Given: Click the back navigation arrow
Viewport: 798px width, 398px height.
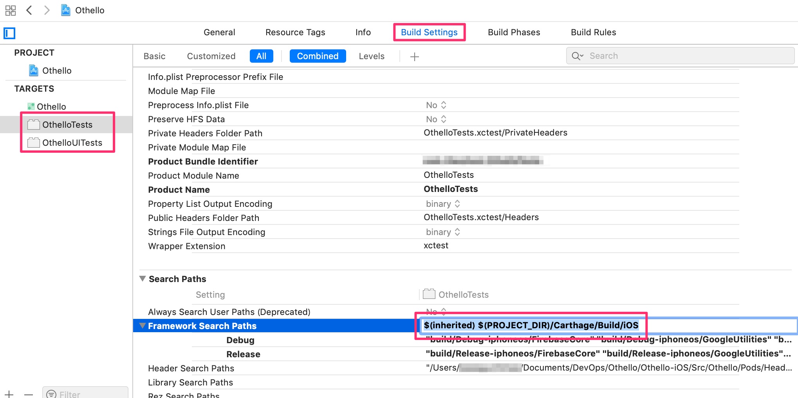Looking at the screenshot, I should pos(29,10).
